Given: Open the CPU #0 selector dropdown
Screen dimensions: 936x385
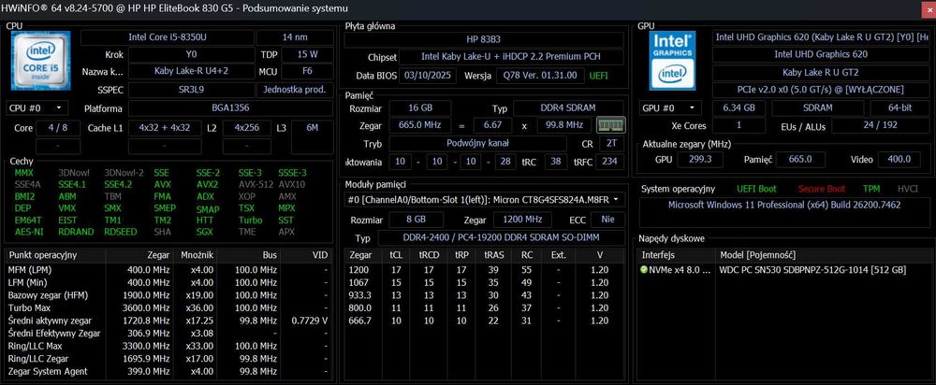Looking at the screenshot, I should (x=37, y=108).
